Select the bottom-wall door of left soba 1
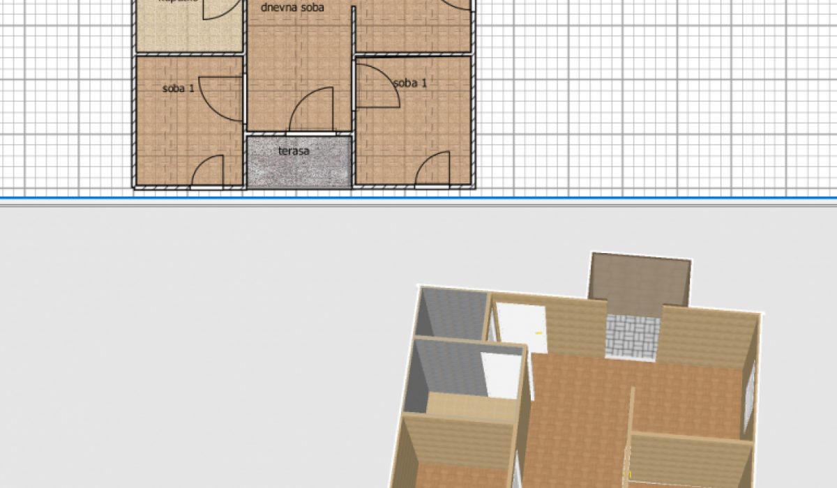Image resolution: width=837 pixels, height=488 pixels. [208, 173]
